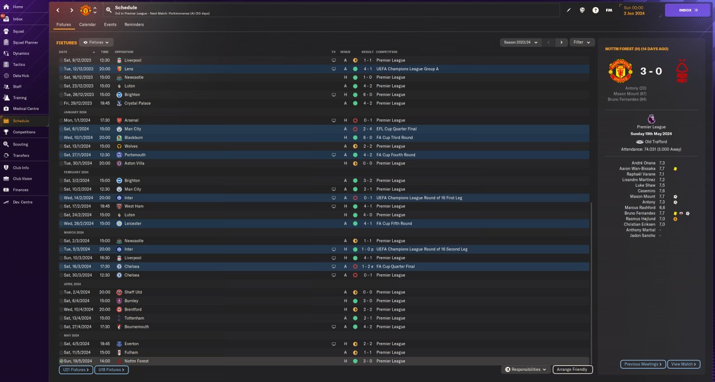
Task: Toggle selection circle on Chelsea 16/3/2024 row
Action: click(61, 267)
